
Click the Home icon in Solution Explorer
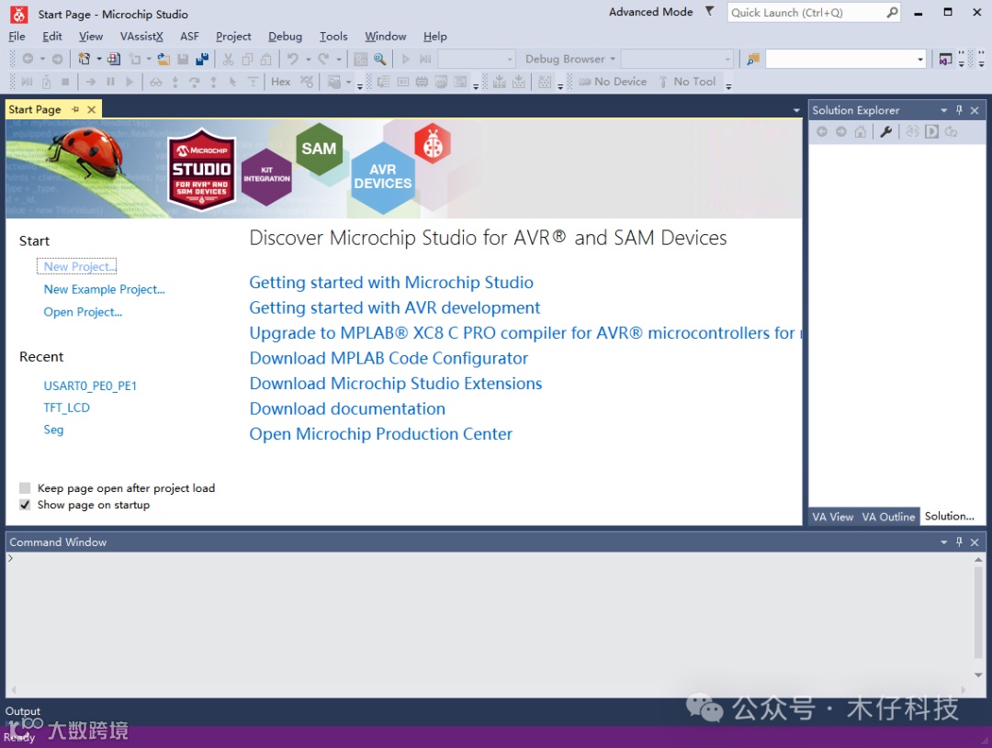[860, 131]
